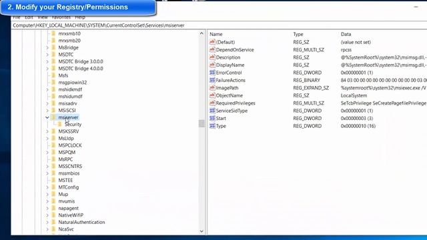The height and width of the screenshot is (240, 427).
Task: Select the MsRPC key
Action: click(65, 159)
